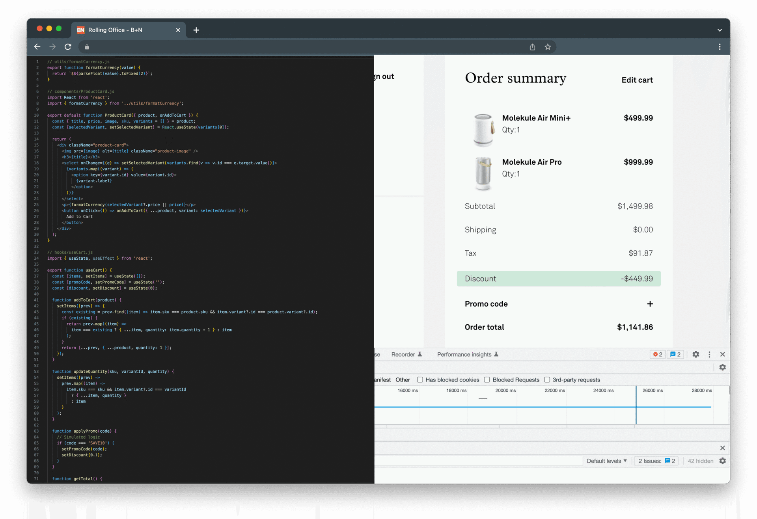757x519 pixels.
Task: Expand Promo code with plus icon
Action: point(650,304)
